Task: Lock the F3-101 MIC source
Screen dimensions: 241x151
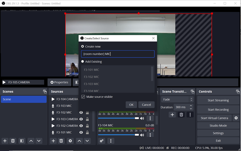Action: pyautogui.click(x=87, y=132)
